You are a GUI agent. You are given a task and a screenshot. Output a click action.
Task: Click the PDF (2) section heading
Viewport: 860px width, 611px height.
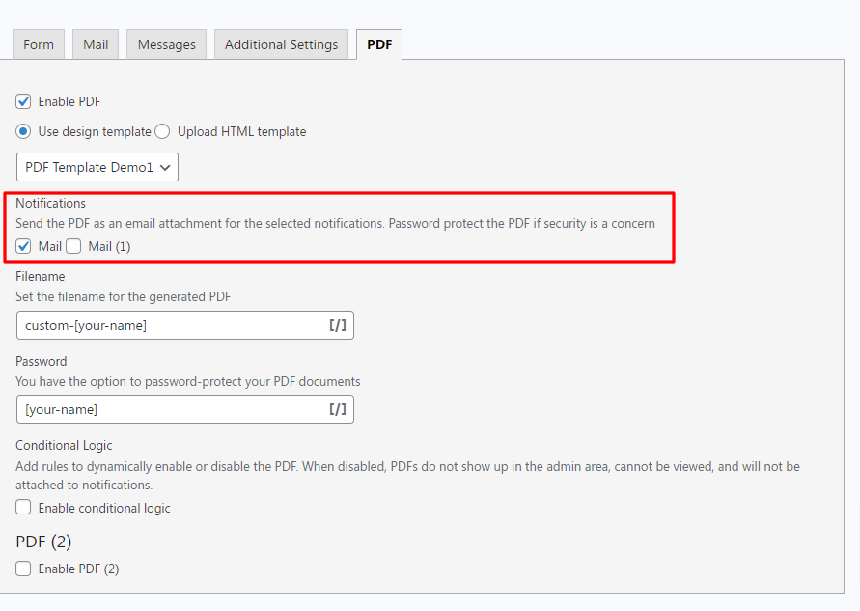[43, 542]
